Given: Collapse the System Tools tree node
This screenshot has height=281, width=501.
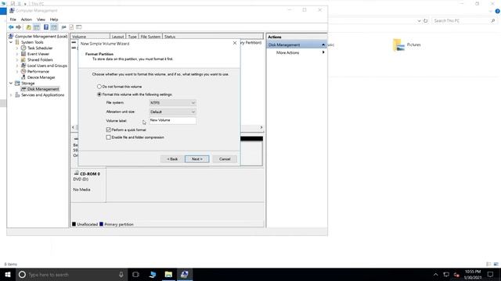Looking at the screenshot, I should (x=11, y=42).
